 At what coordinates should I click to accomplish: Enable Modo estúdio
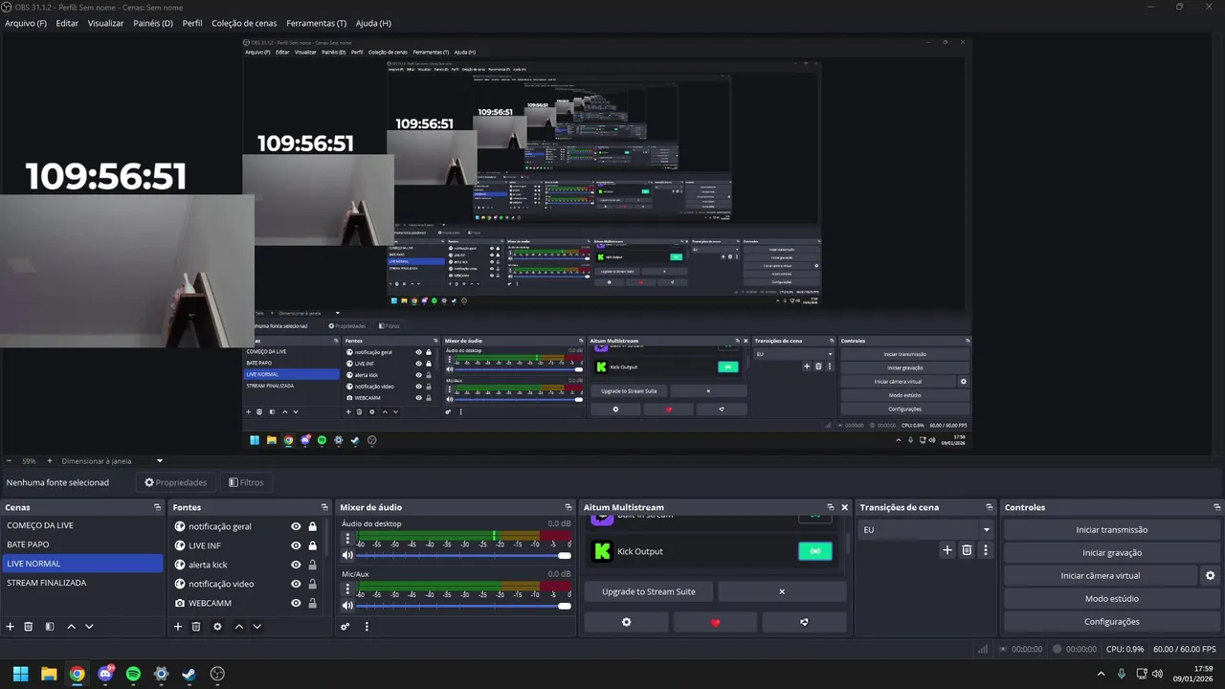click(x=1112, y=599)
